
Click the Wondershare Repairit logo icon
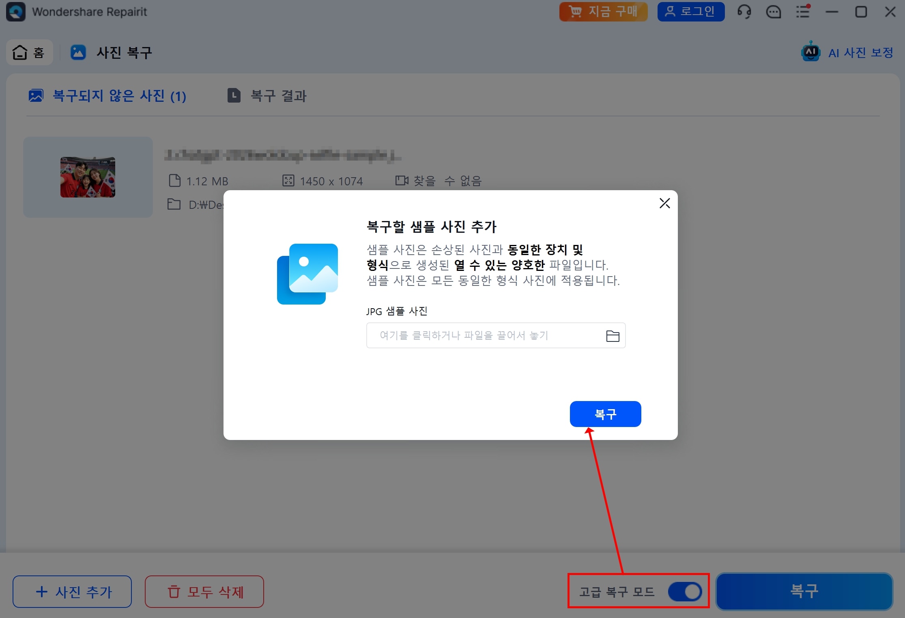pyautogui.click(x=16, y=12)
